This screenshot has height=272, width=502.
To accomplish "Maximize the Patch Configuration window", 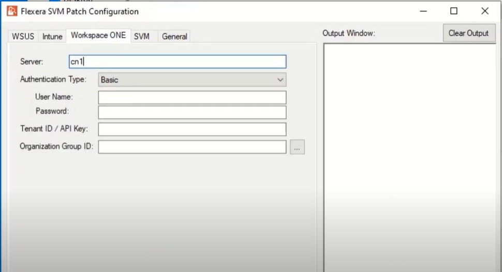I will click(x=454, y=11).
